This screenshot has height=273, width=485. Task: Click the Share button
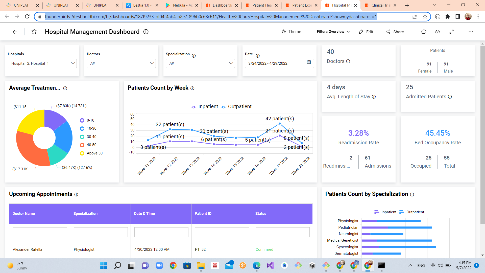[395, 32]
